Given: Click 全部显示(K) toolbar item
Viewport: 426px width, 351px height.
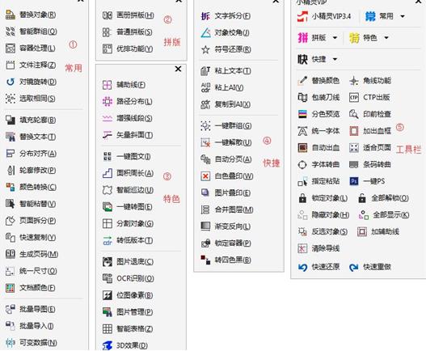Looking at the screenshot, I should pos(384,215).
